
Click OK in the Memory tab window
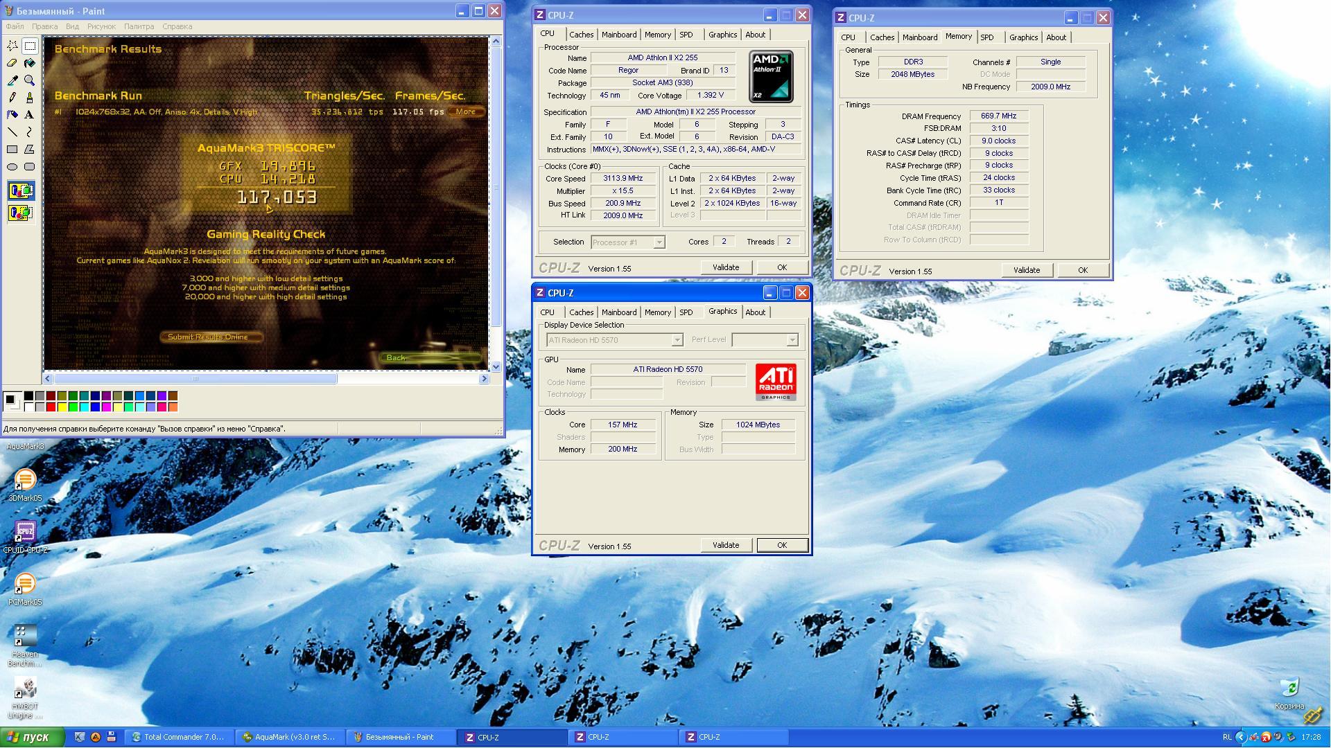click(x=1082, y=270)
